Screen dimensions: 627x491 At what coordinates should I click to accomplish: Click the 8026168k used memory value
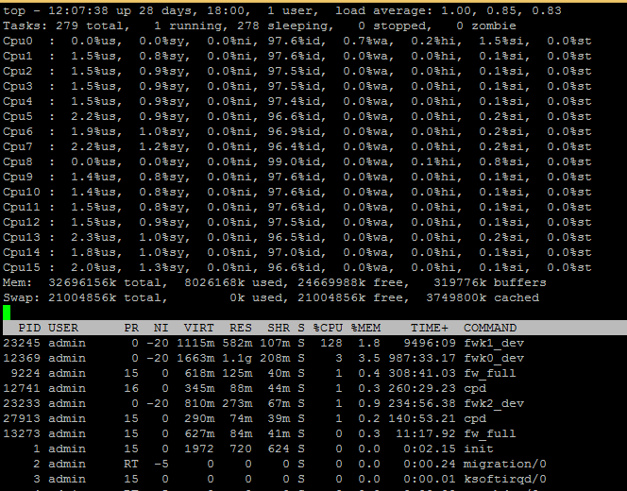[214, 282]
